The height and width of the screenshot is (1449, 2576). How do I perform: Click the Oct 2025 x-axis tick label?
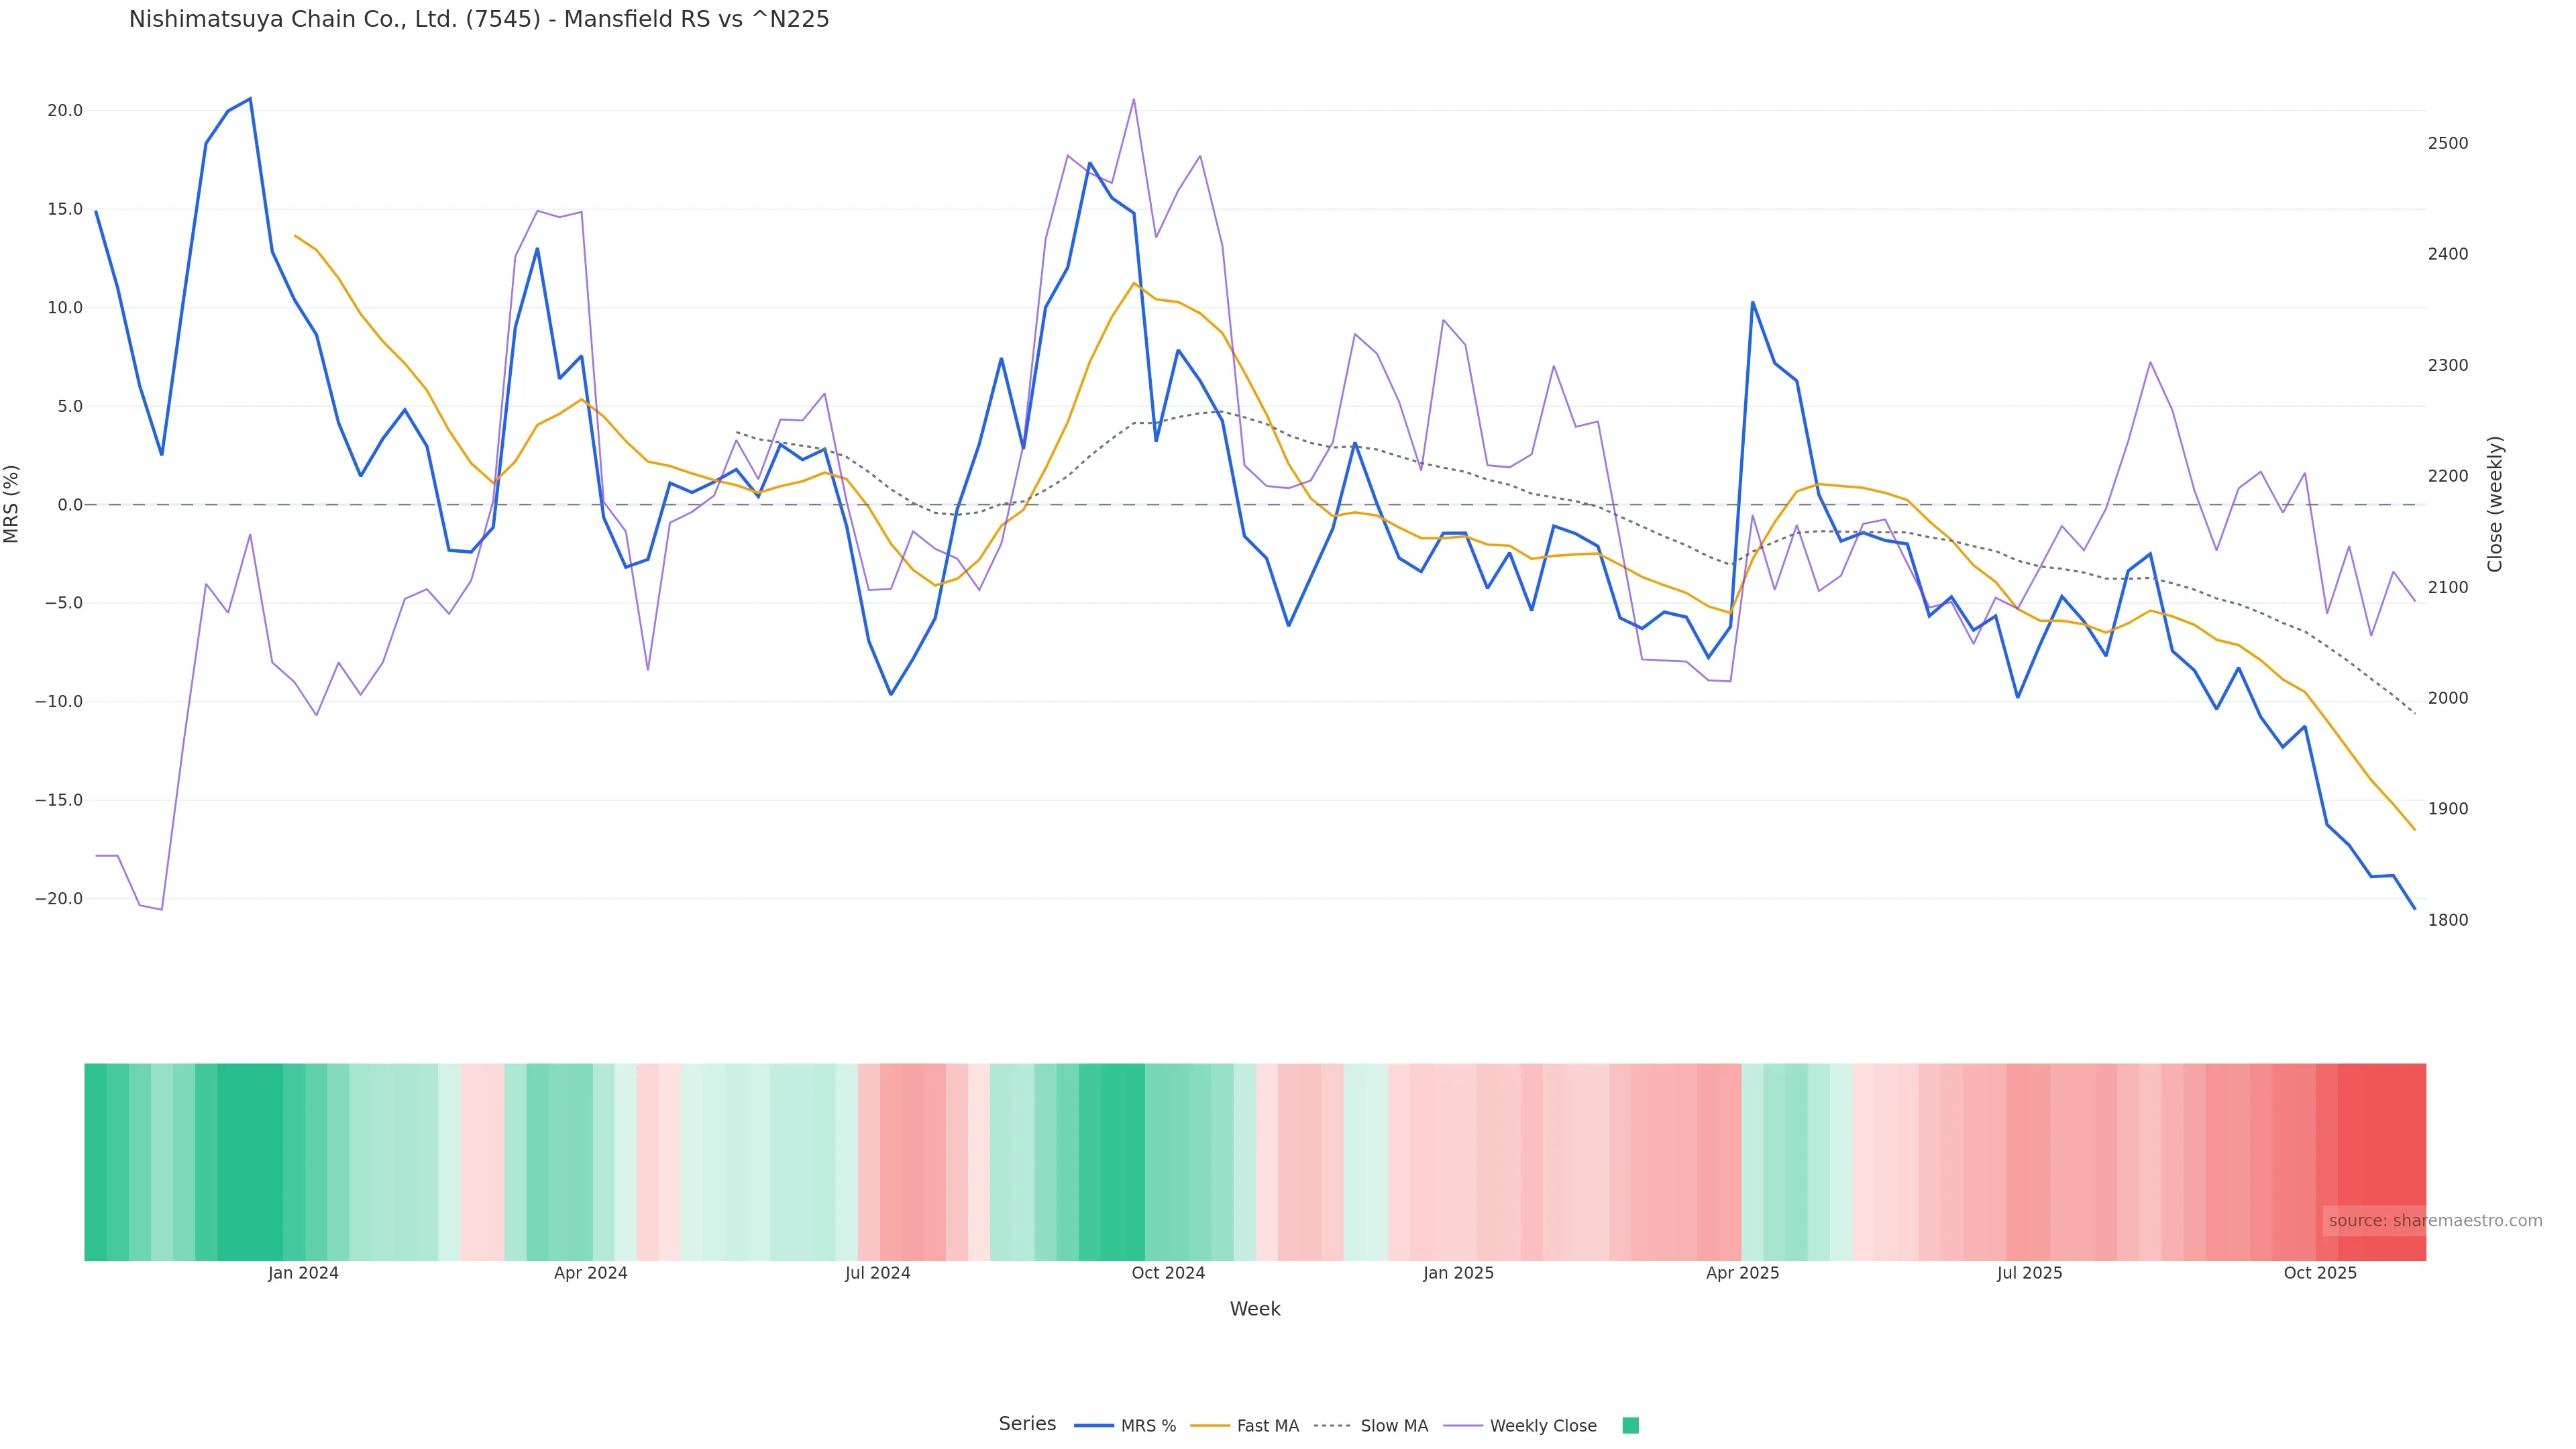pos(2320,1273)
